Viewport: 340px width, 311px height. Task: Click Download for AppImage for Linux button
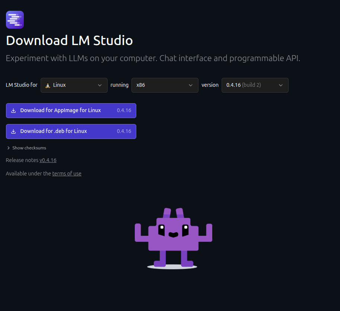click(71, 111)
